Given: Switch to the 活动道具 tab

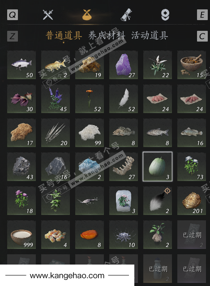Looking at the screenshot, I should pyautogui.click(x=150, y=35).
